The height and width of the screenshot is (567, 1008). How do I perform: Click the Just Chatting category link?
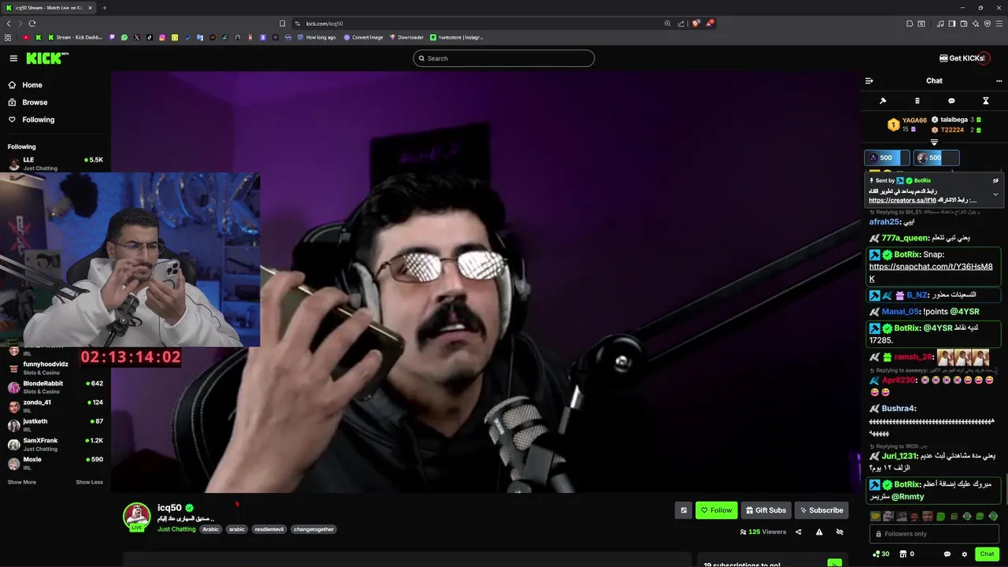pyautogui.click(x=176, y=529)
